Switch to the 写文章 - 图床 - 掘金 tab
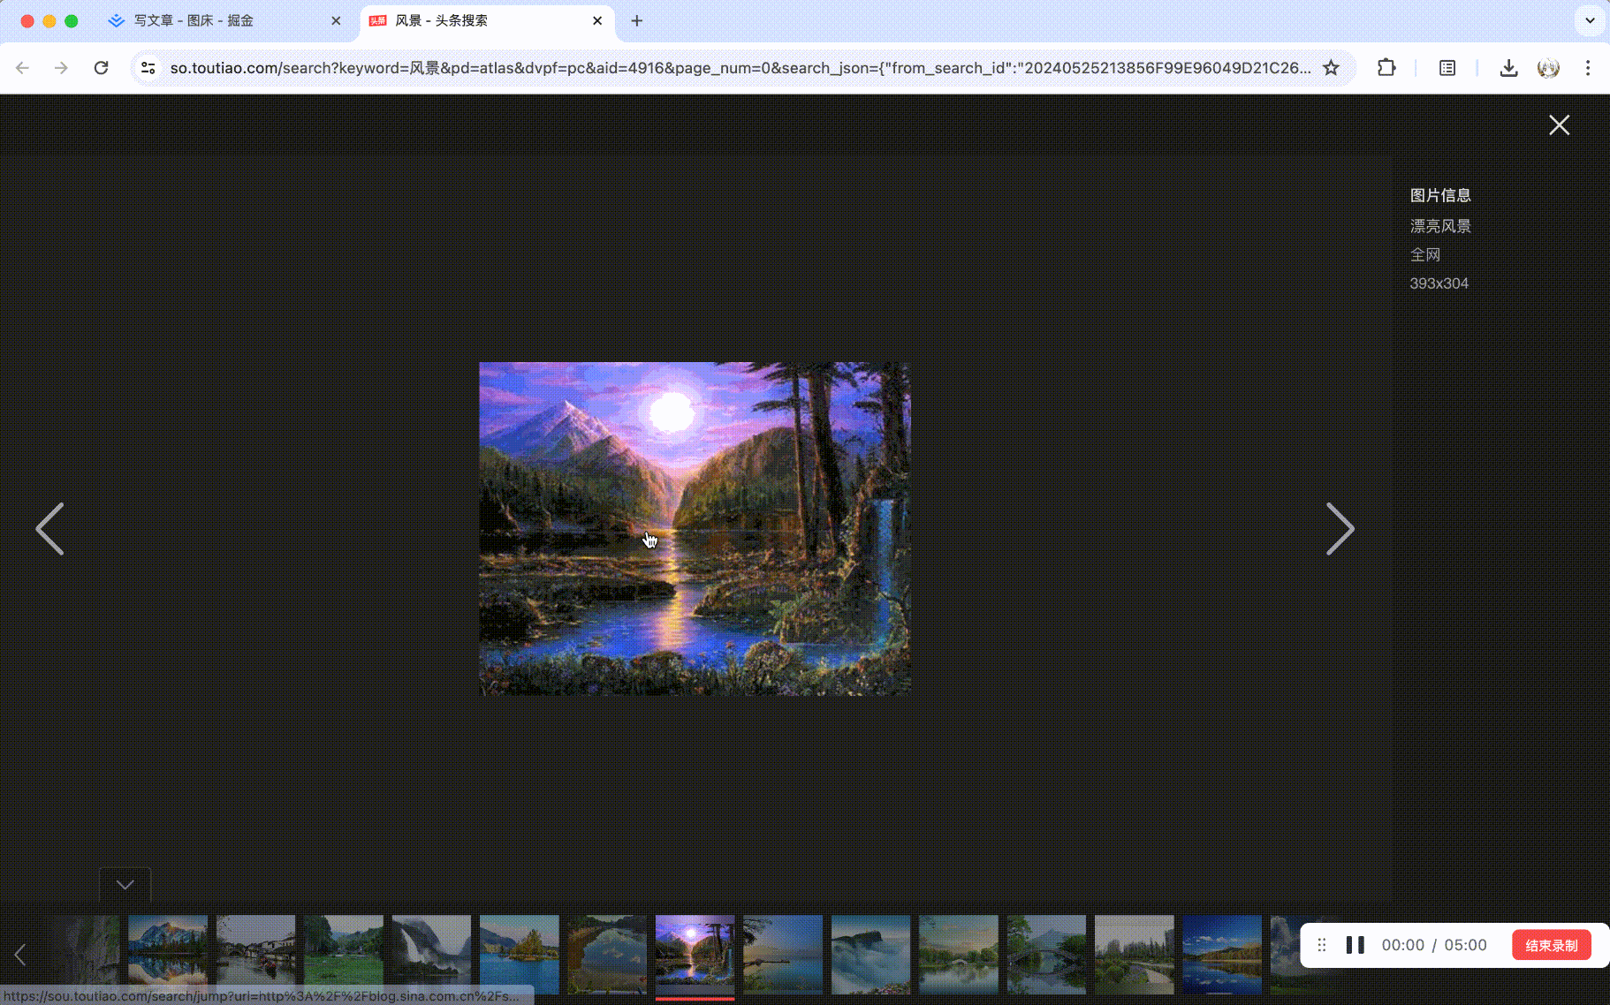The width and height of the screenshot is (1610, 1005). coord(224,20)
